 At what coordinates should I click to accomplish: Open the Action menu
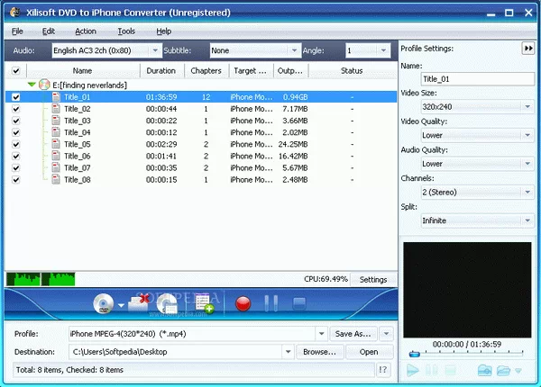[x=86, y=31]
